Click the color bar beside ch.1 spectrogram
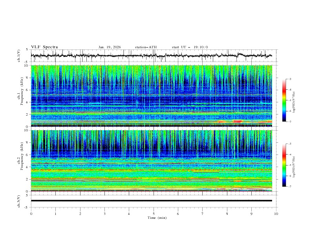 coord(284,100)
